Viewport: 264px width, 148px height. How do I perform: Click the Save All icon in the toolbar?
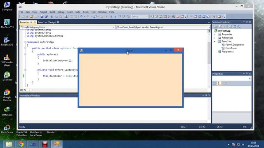pos(46,16)
